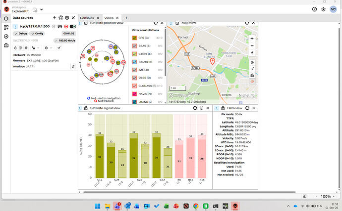Click the Config chip button
The image size is (342, 211).
tap(37, 34)
